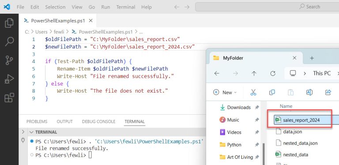Switch to the OUTPUT panel tab
Screen dimensions: 339x165
click(x=64, y=122)
